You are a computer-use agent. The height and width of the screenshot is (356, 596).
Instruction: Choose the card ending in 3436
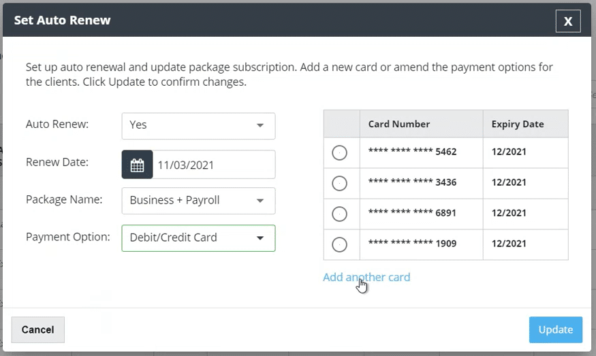[339, 183]
